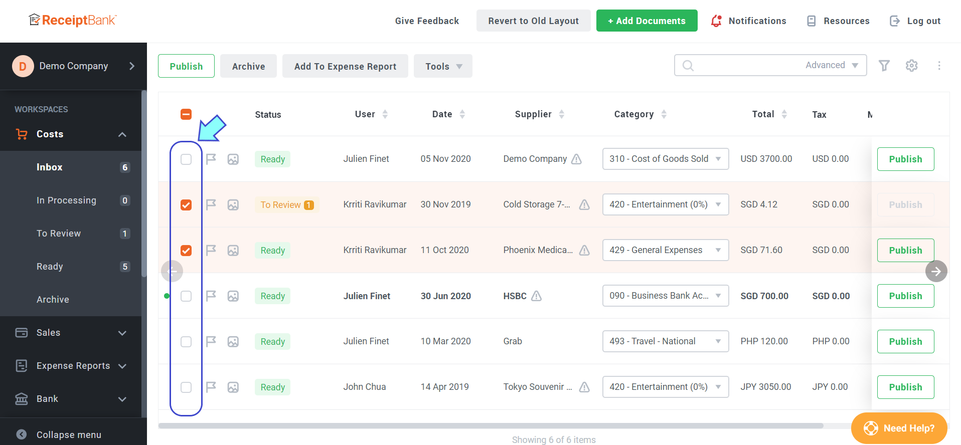Open the Ready folder
The image size is (961, 445).
pos(71,267)
